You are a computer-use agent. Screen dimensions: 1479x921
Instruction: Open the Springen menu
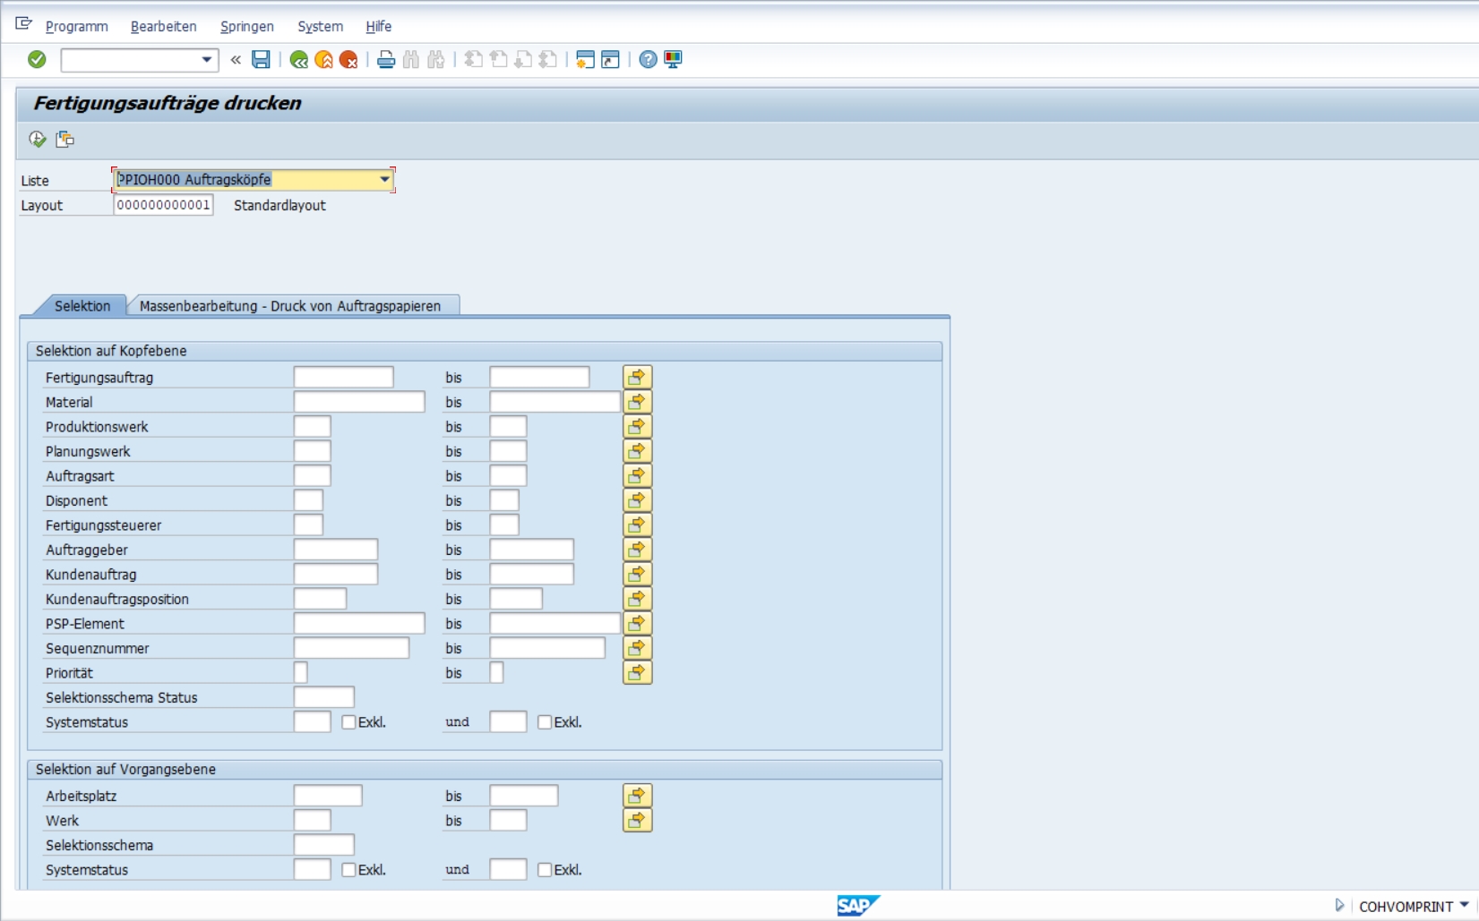(247, 26)
